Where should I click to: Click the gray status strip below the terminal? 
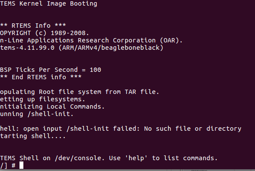click(127, 170)
